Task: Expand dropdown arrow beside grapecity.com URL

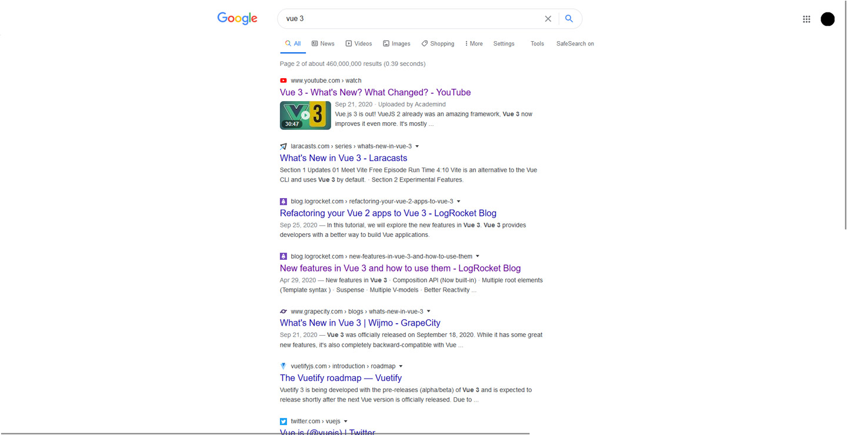Action: 429,312
